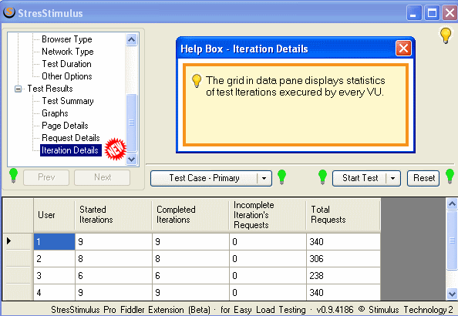
Task: Select Test Duration in the tree
Action: coord(66,64)
